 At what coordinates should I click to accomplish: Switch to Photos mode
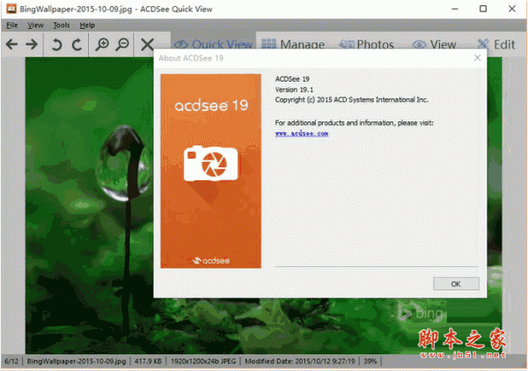366,44
